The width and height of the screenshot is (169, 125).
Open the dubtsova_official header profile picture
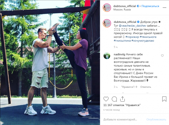[x=107, y=8]
